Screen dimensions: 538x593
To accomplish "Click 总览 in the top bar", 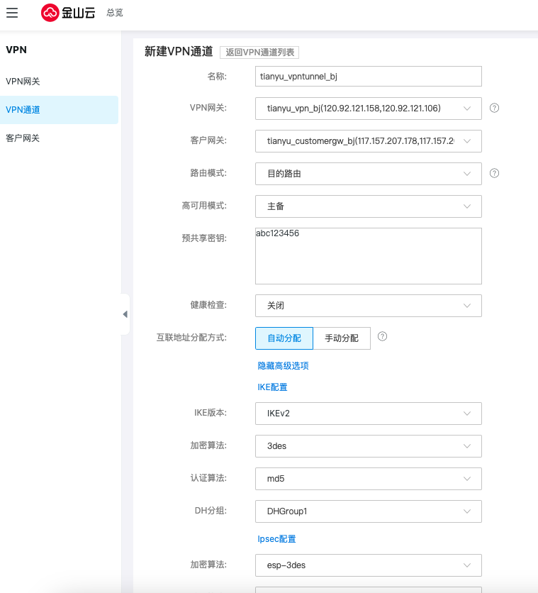I will (x=114, y=13).
